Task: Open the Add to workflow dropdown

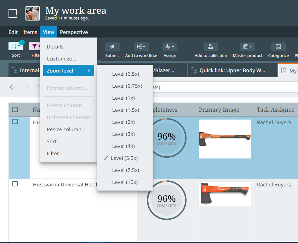Action: point(141,47)
